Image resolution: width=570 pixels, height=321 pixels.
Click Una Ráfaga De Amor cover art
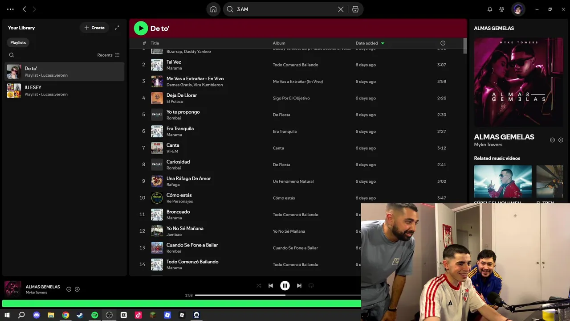(x=157, y=181)
